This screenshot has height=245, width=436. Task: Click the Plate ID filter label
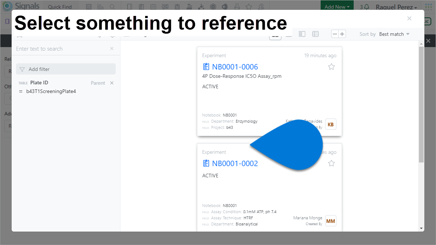coord(39,83)
